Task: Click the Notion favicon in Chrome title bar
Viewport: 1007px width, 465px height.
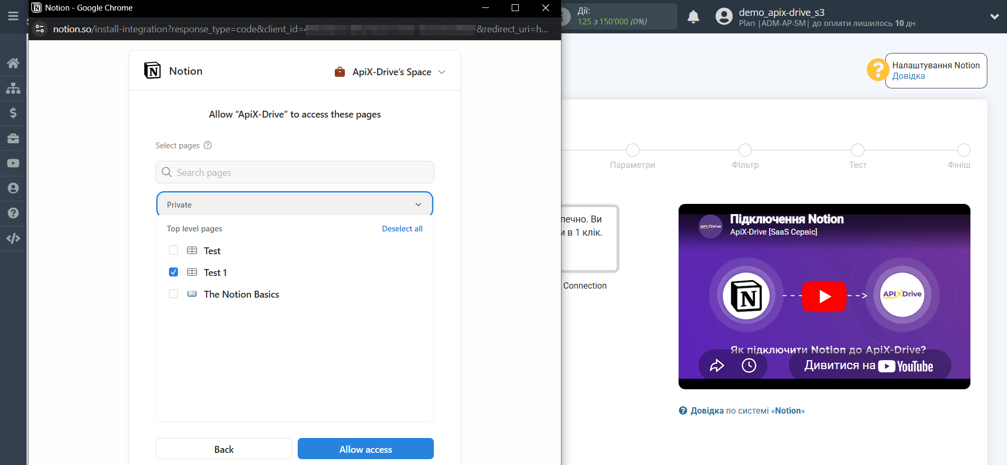Action: pyautogui.click(x=37, y=7)
